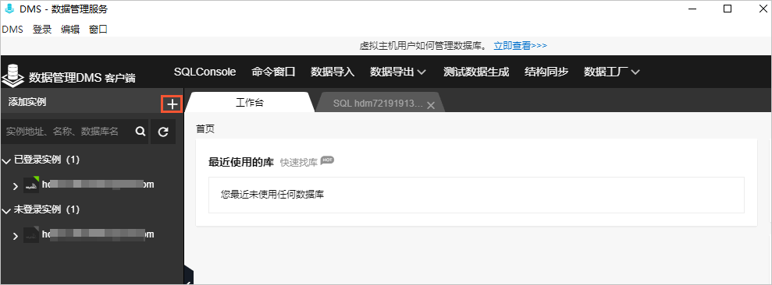Collapse the 未登录实例 group

[6, 210]
